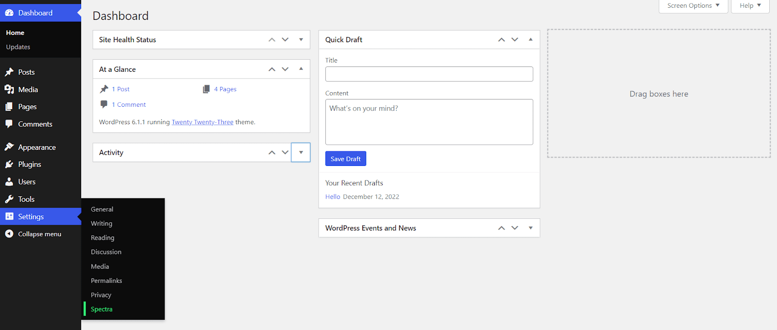Expand the Activity panel
This screenshot has width=777, height=330.
tap(301, 152)
